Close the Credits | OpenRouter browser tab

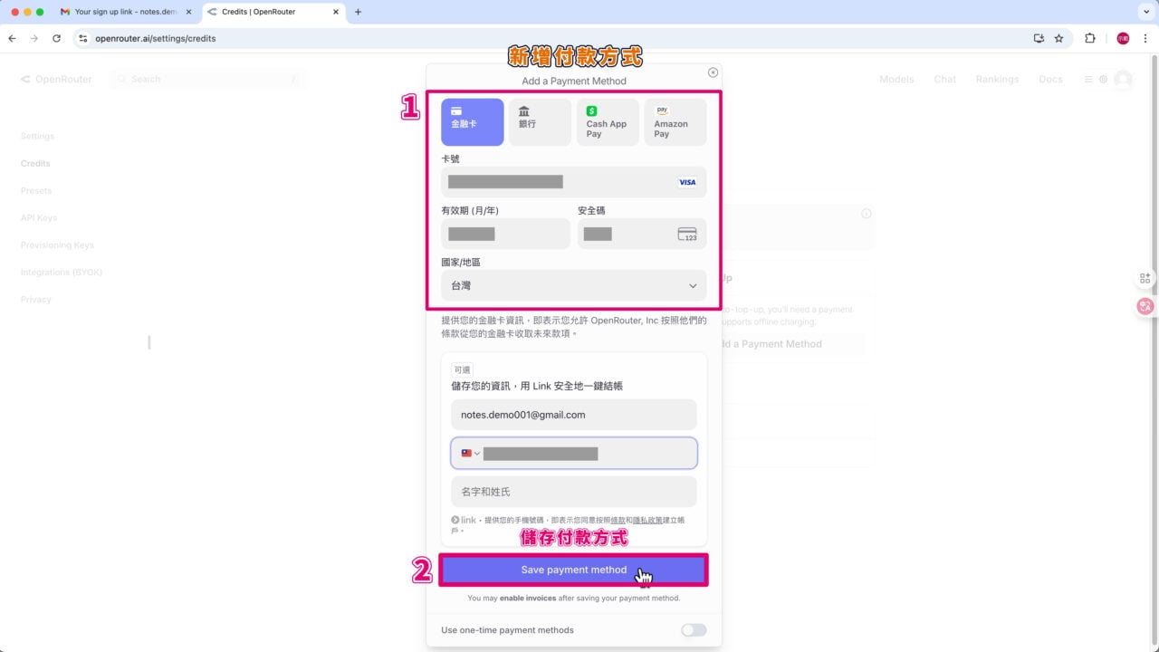pos(336,12)
